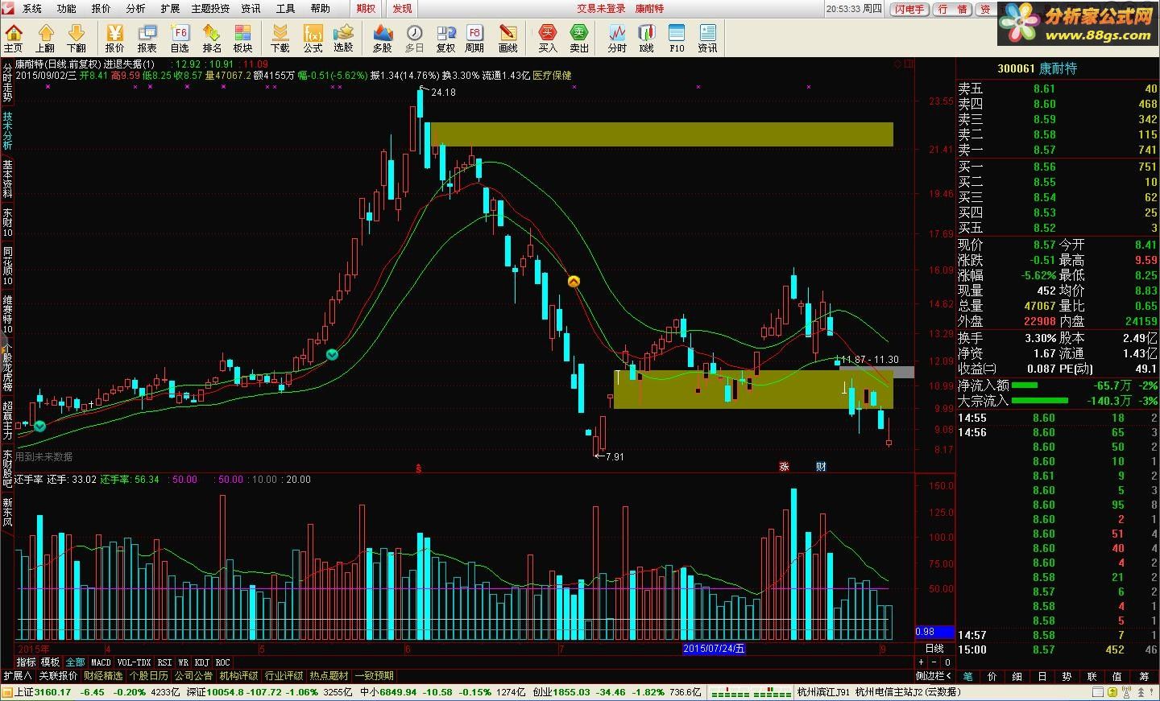
Task: Open the 报价 quotes toolbar icon
Action: coord(115,38)
